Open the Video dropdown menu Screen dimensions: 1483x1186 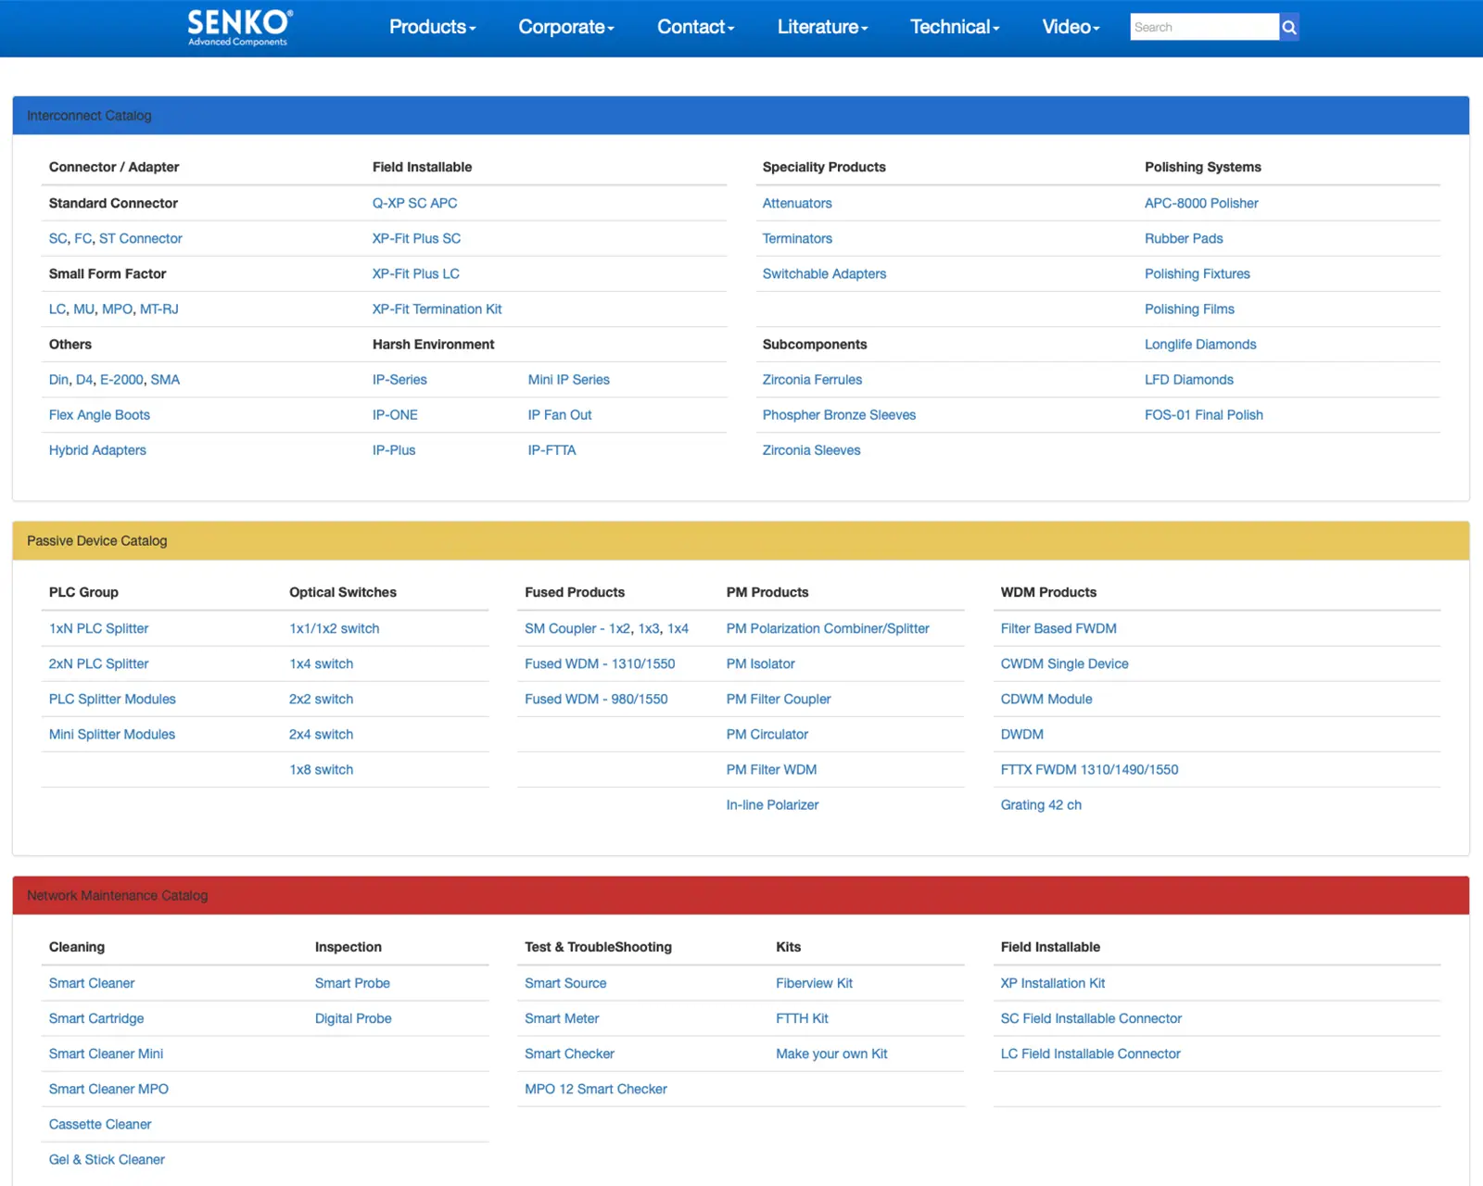pyautogui.click(x=1071, y=27)
